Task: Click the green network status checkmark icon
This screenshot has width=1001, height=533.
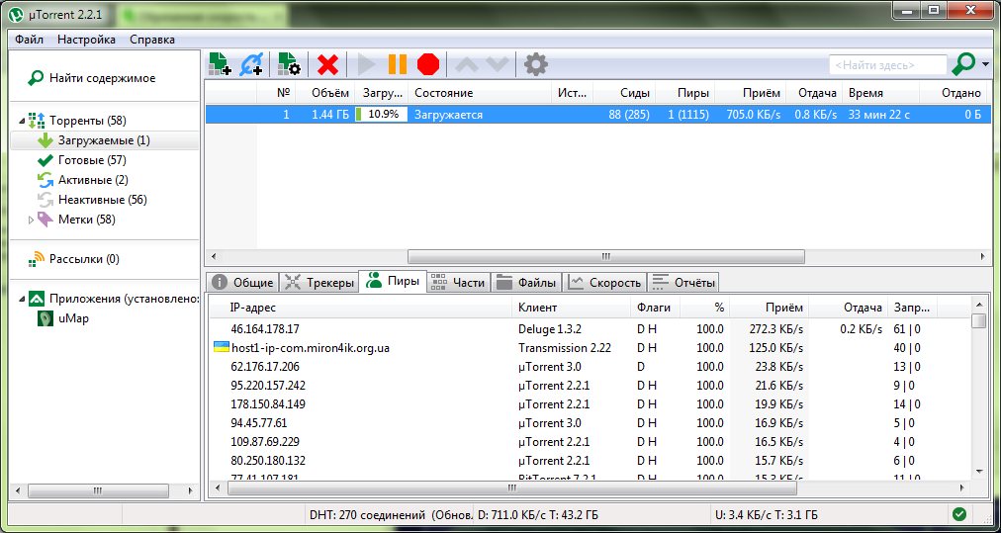Action: coord(958,514)
